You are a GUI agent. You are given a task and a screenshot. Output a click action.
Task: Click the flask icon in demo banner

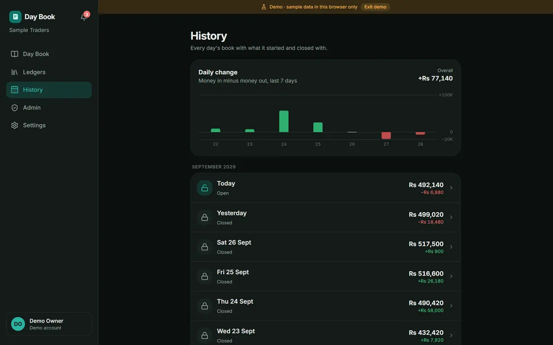(264, 7)
